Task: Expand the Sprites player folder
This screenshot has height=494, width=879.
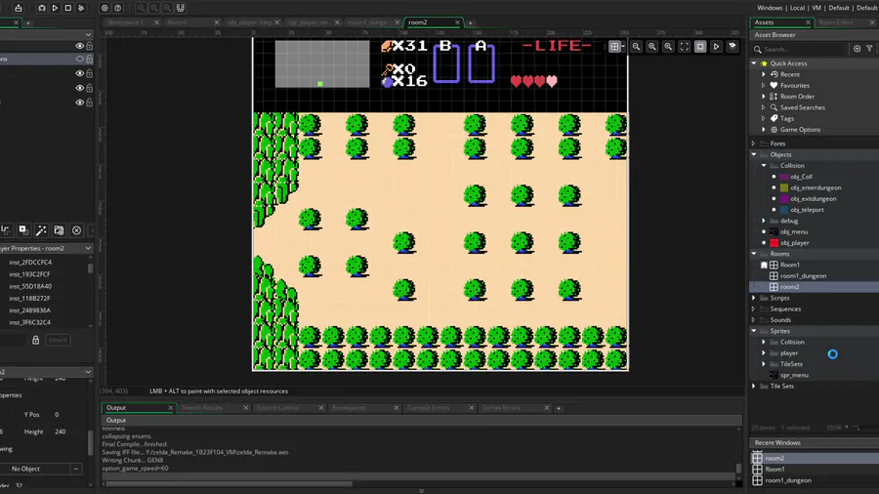Action: 764,352
